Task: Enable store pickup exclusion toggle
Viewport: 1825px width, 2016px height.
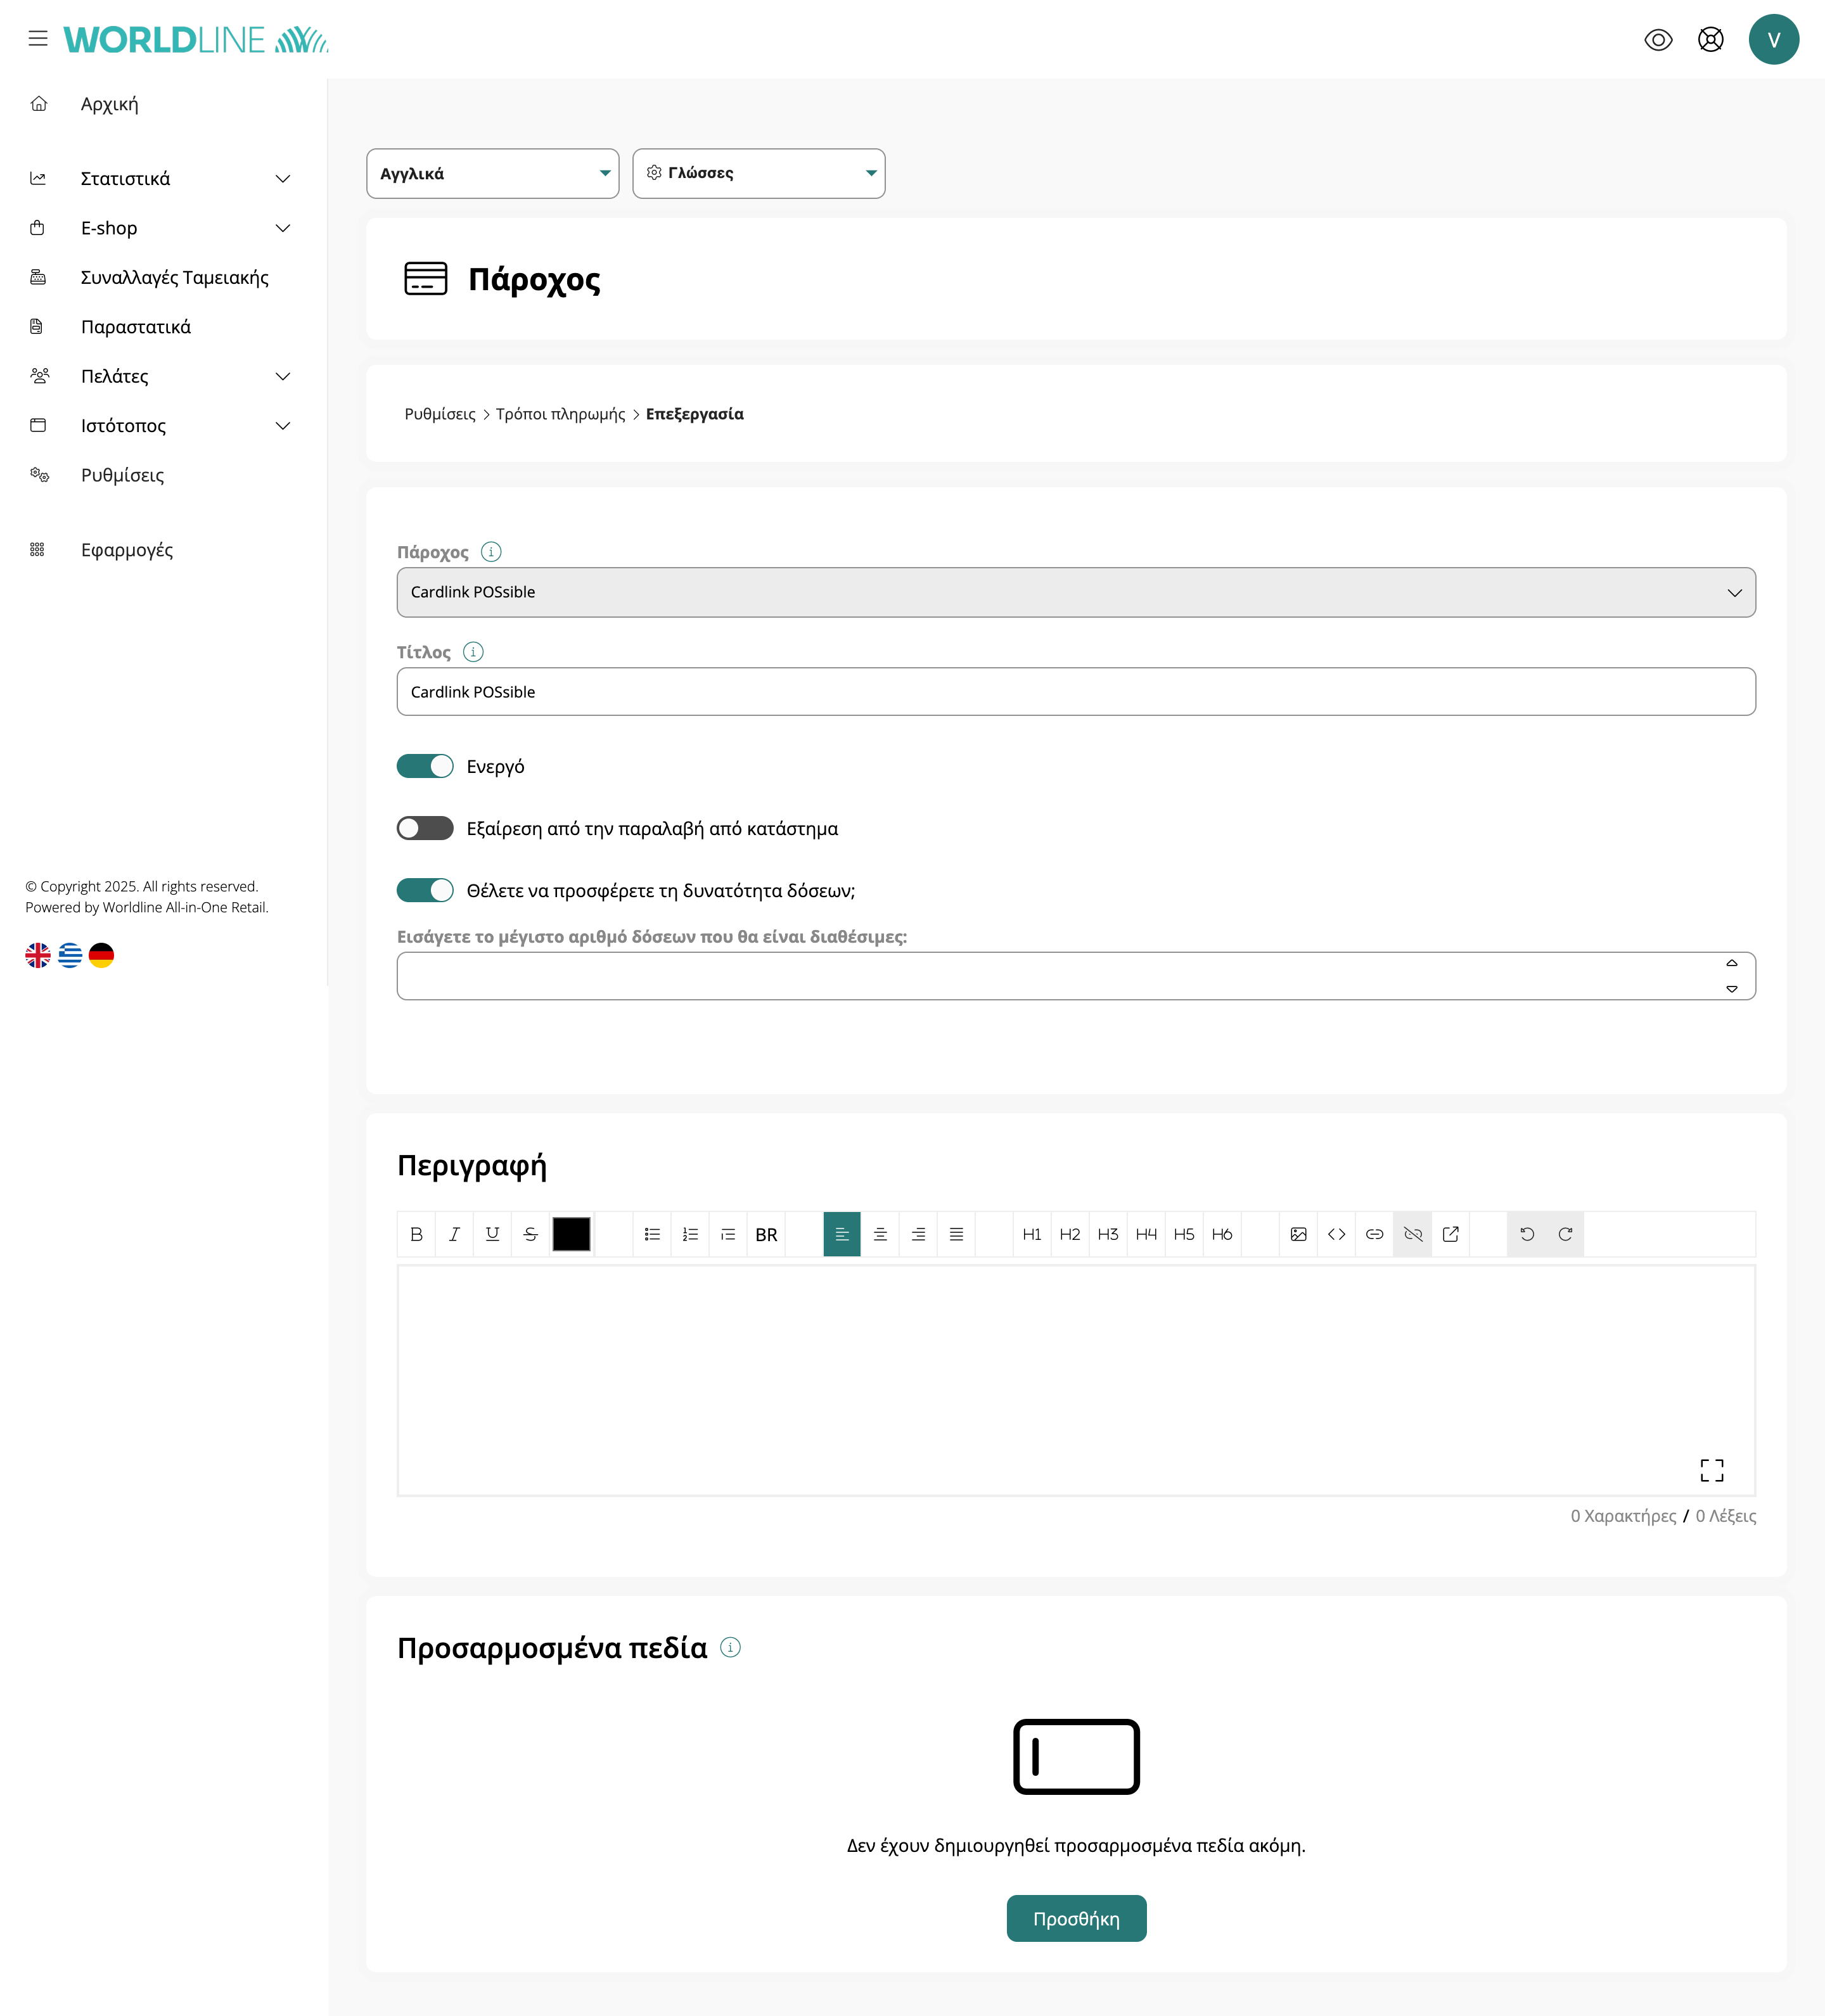Action: point(425,828)
